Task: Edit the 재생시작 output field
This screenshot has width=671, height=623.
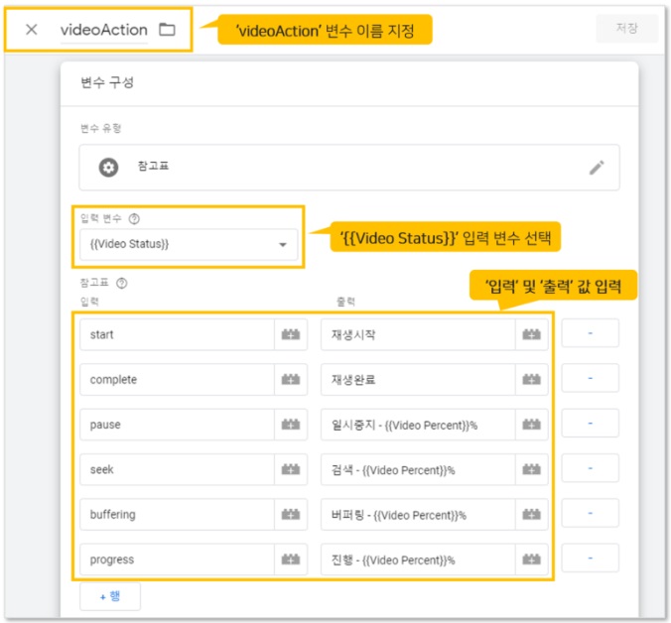Action: tap(418, 334)
